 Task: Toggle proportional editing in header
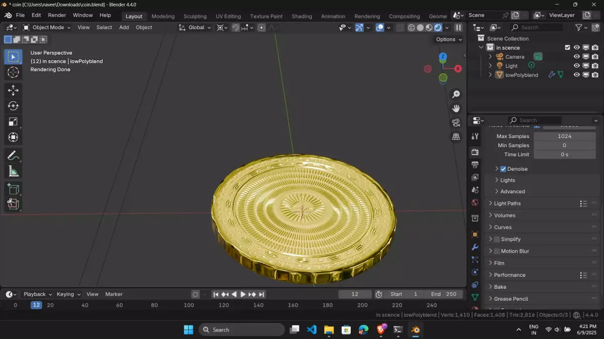pos(262,28)
